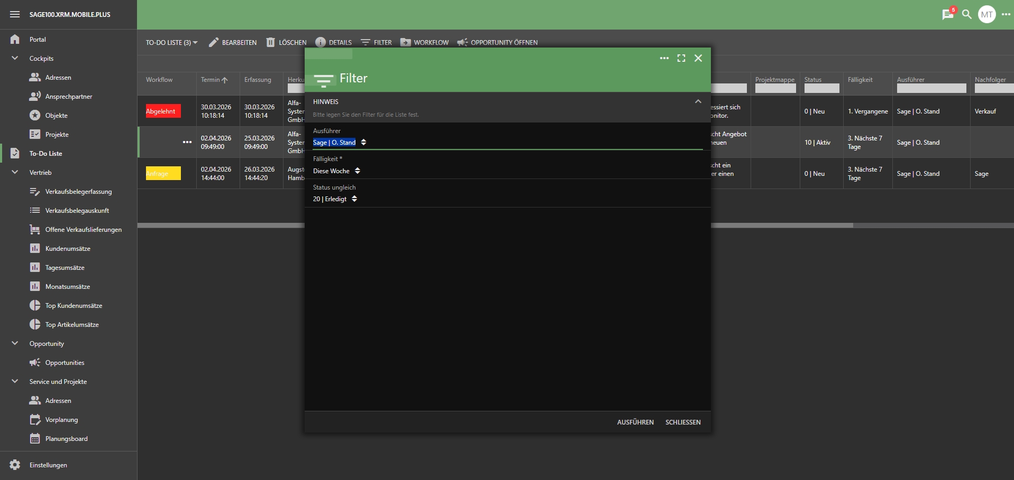Open the Ausführer dropdown in the filter

point(340,143)
